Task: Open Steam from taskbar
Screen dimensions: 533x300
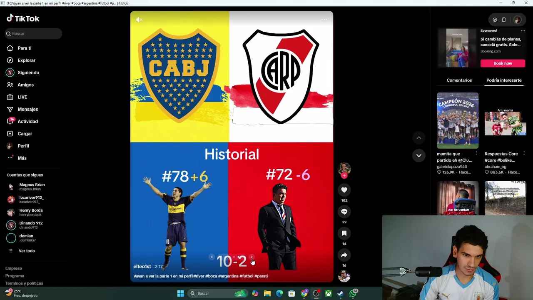Action: tap(341, 293)
